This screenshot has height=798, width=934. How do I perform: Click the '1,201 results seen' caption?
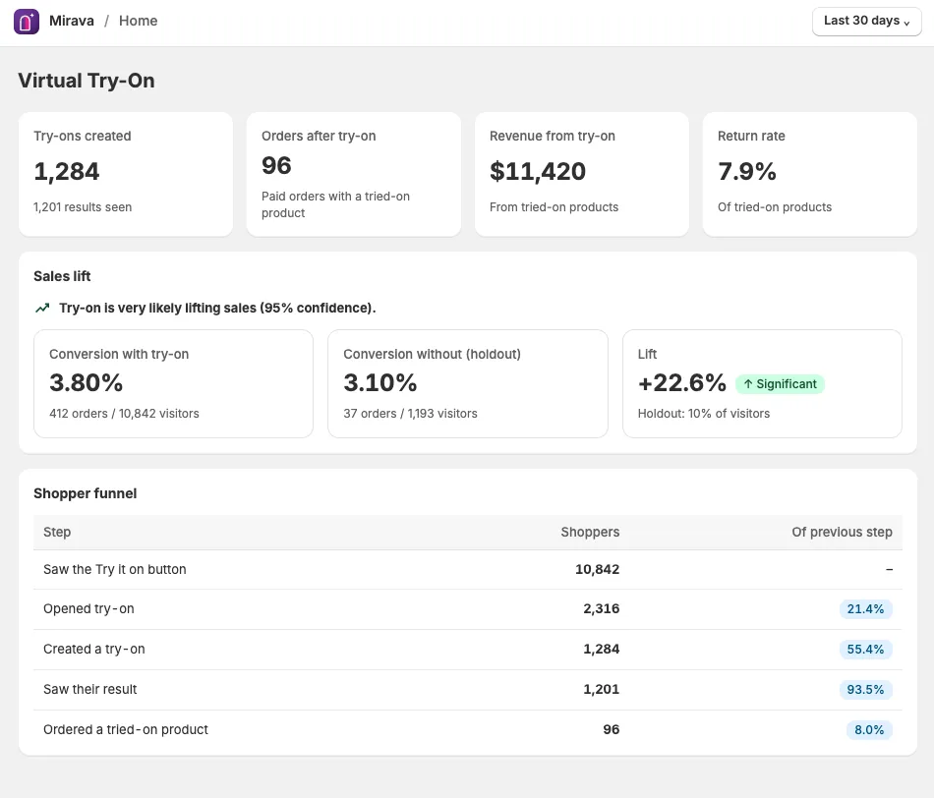pyautogui.click(x=83, y=206)
